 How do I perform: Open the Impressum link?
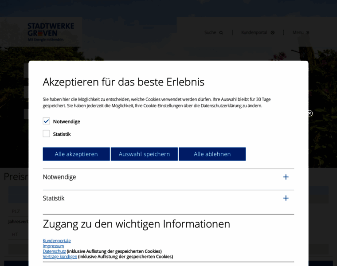click(x=53, y=246)
